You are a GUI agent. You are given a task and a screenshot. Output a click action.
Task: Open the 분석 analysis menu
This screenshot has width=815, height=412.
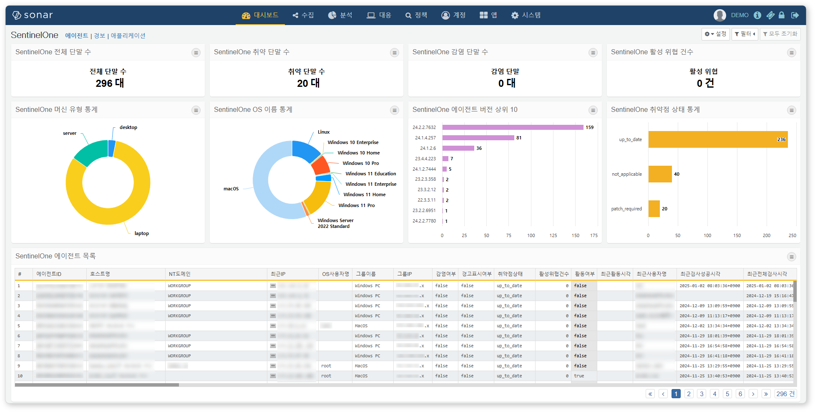coord(340,15)
